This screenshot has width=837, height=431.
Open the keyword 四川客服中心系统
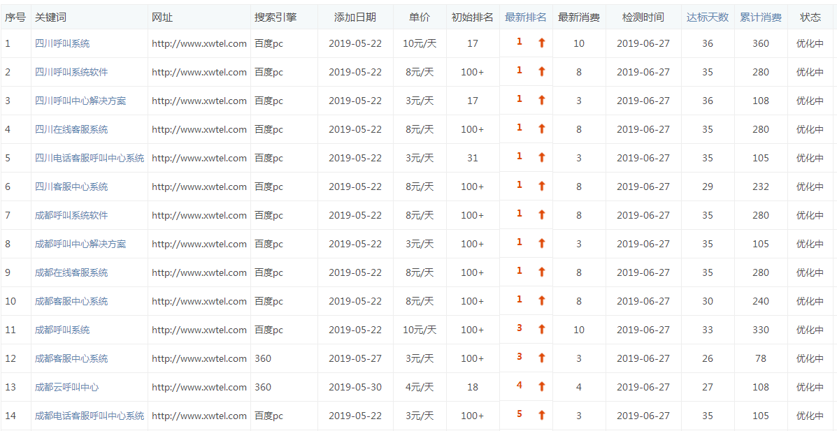[x=71, y=187]
